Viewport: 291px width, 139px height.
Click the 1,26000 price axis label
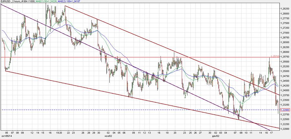tap(285, 52)
